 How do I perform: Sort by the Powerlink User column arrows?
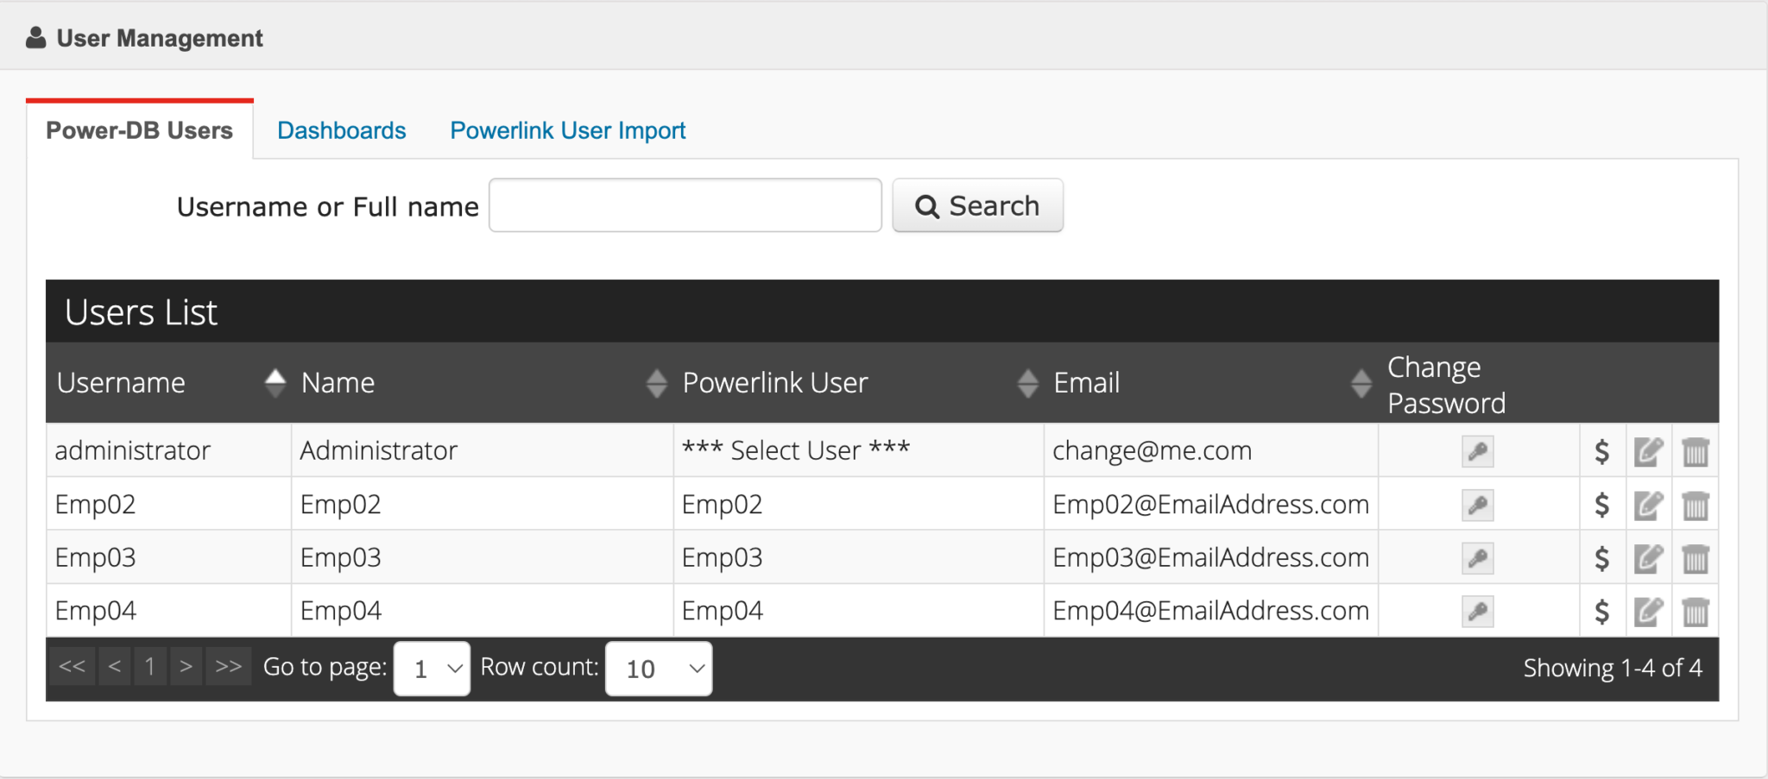[1027, 382]
